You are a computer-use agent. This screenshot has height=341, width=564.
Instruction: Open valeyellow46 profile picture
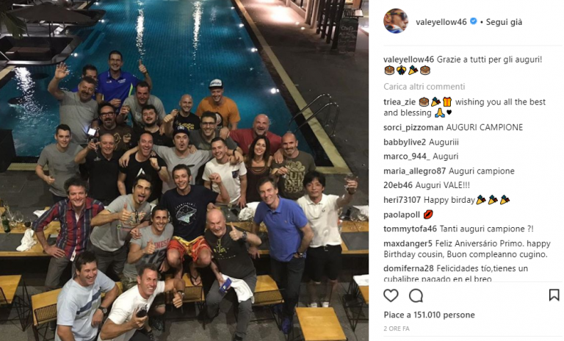coord(396,21)
